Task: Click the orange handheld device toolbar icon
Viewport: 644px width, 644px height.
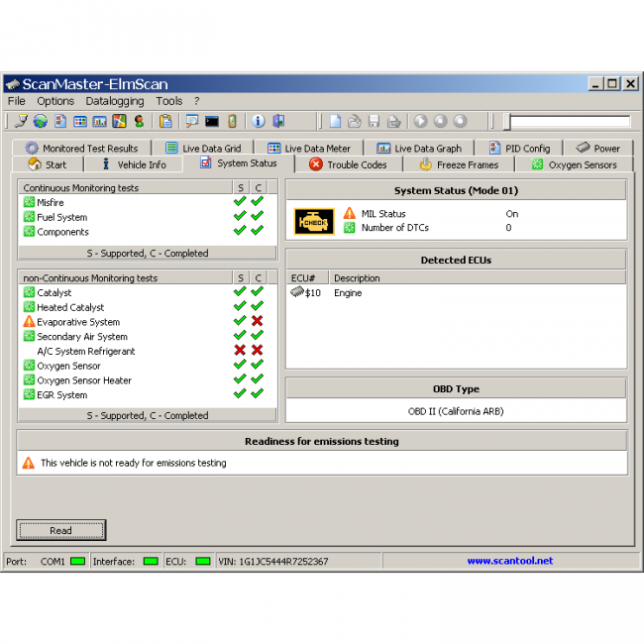Action: (232, 121)
